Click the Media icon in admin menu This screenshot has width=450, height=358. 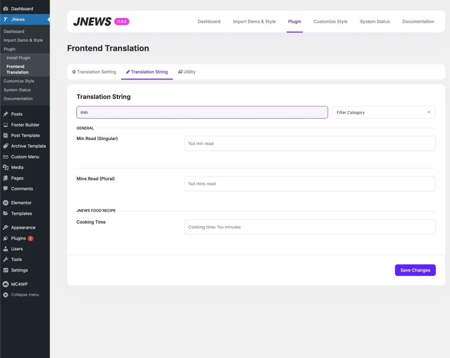(6, 167)
